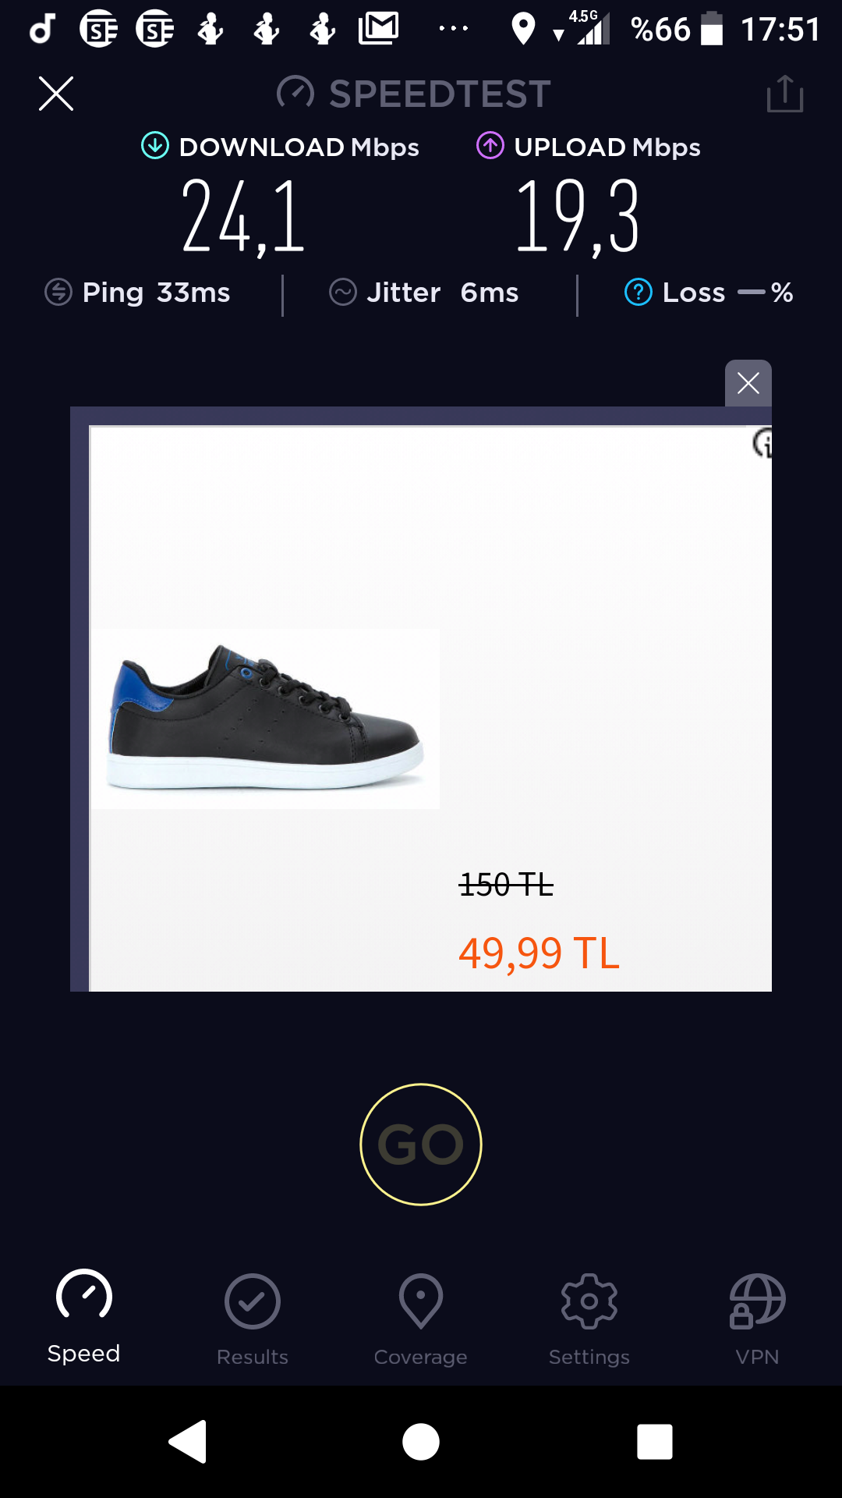The image size is (842, 1498).
Task: Open the Speed tab
Action: pos(84,1317)
